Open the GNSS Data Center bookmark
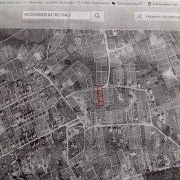180x180 pixels. coord(60,2)
